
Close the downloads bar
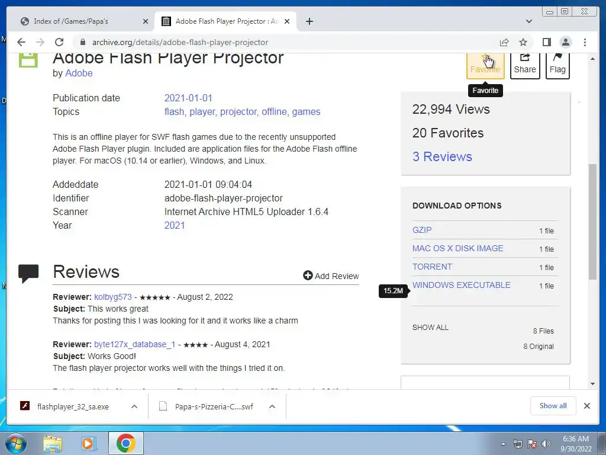click(x=587, y=406)
